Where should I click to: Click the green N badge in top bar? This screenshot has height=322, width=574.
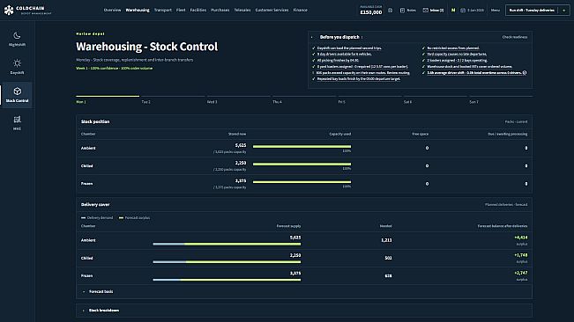453,11
